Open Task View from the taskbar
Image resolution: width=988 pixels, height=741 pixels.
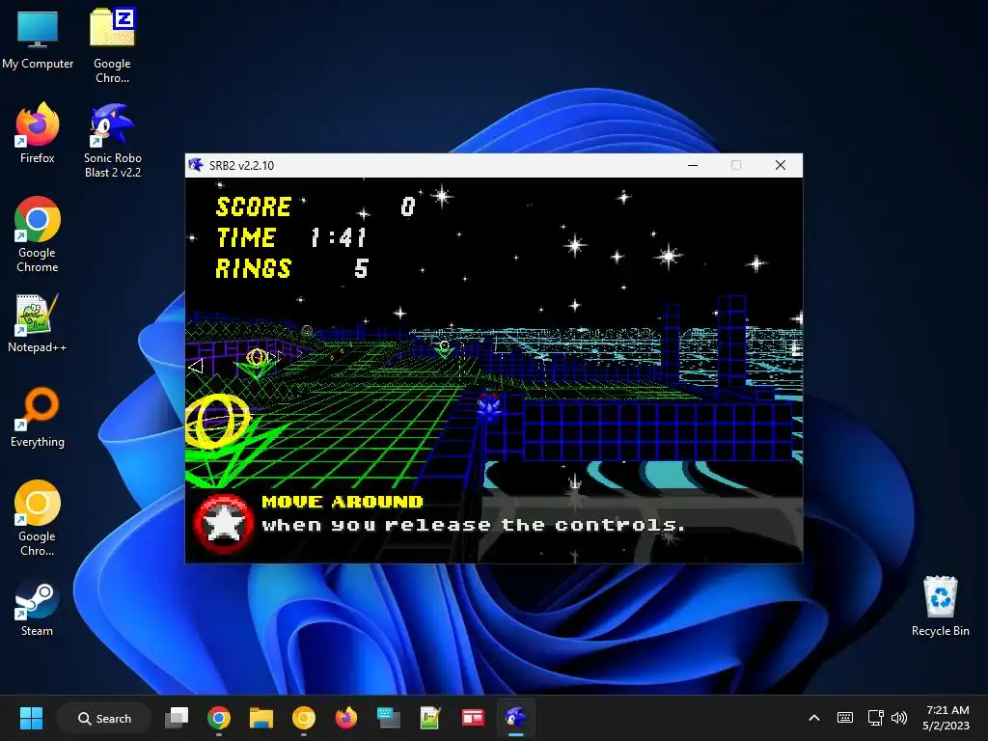click(177, 718)
